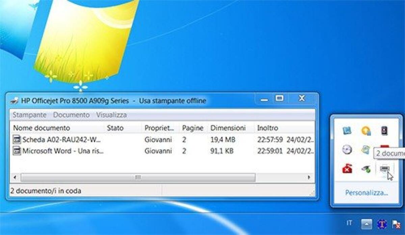Click the Safely Remove Hardware tray icon
The height and width of the screenshot is (235, 405).
click(x=366, y=169)
